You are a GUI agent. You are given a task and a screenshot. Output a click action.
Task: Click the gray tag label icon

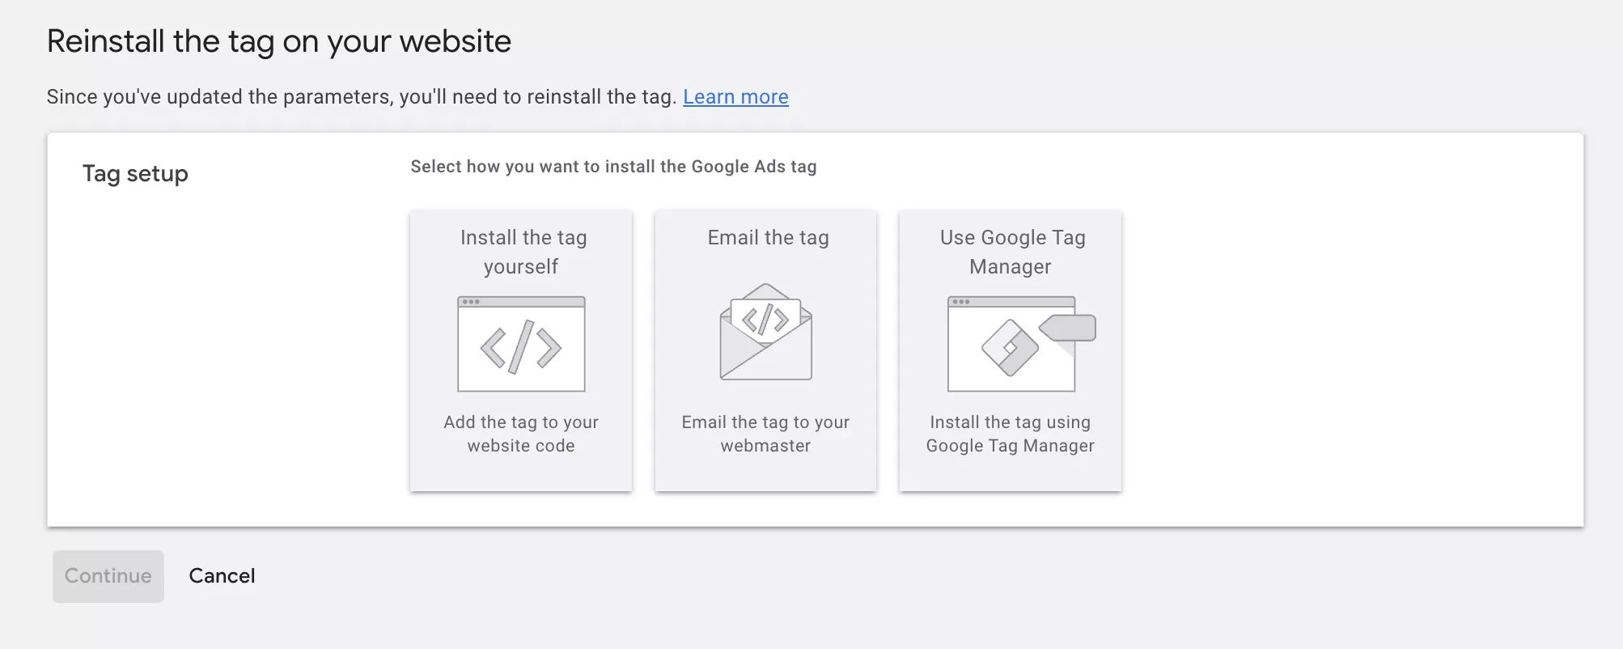click(x=1067, y=328)
